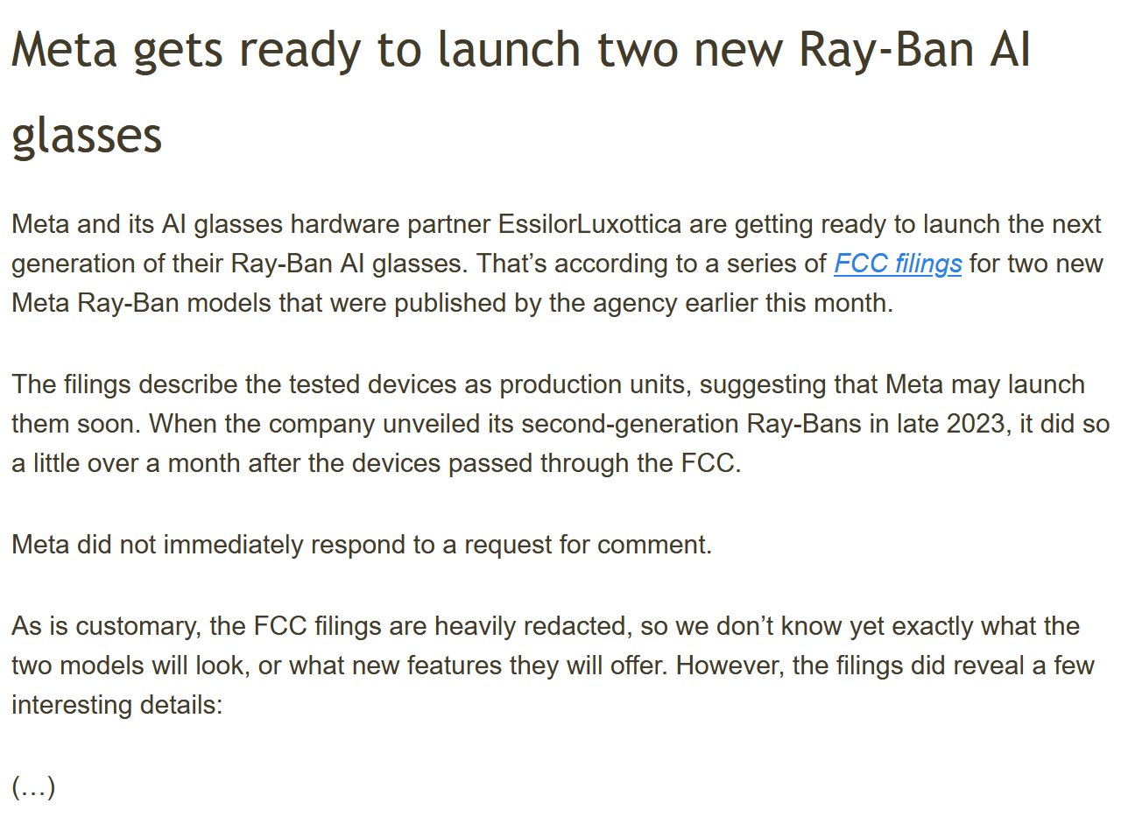Click the word "glasses" in the headline
Image resolution: width=1121 pixels, height=817 pixels.
[x=87, y=136]
